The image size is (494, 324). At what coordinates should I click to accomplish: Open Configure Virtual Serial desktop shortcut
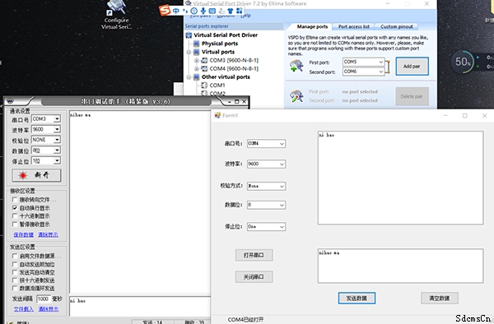(117, 15)
